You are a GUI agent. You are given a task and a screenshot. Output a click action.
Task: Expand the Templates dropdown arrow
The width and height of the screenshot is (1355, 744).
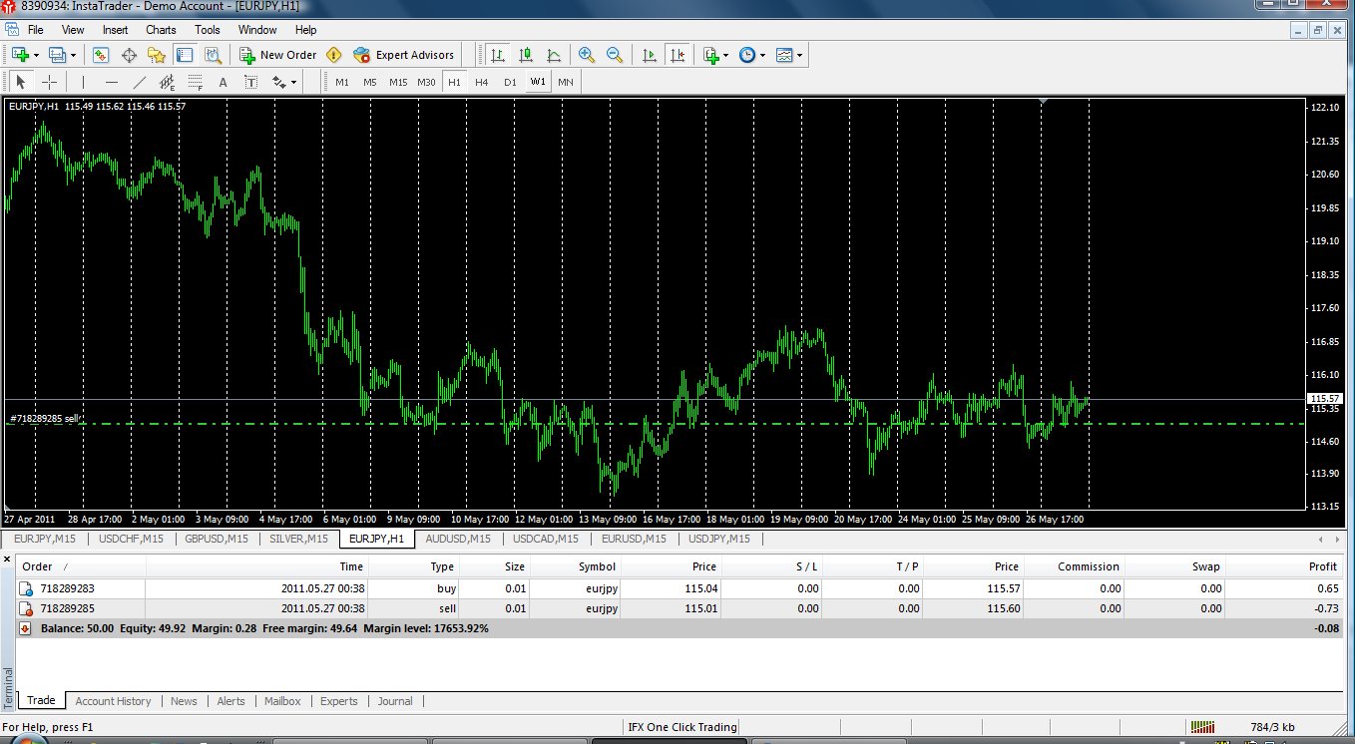click(800, 55)
